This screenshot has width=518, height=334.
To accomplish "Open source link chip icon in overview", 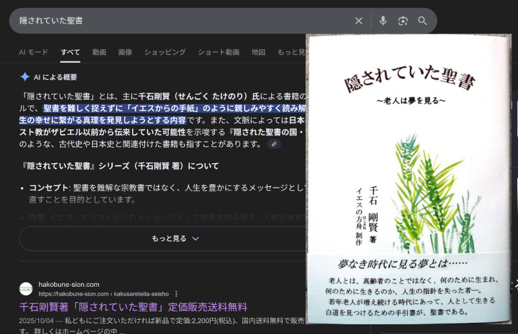I will coord(274,144).
